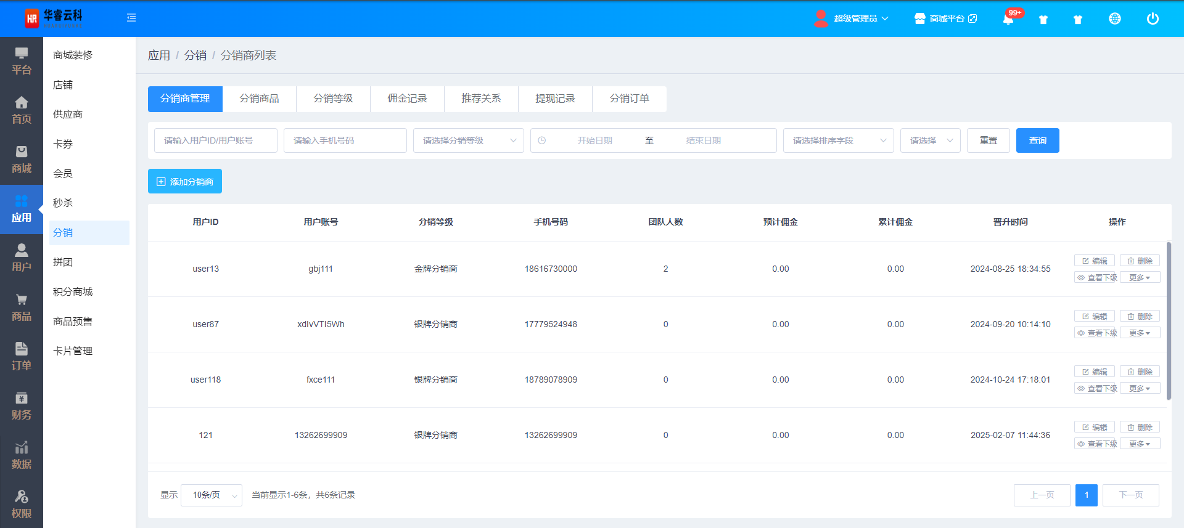Open the 商城 mall sidebar icon
This screenshot has height=528, width=1184.
click(22, 160)
